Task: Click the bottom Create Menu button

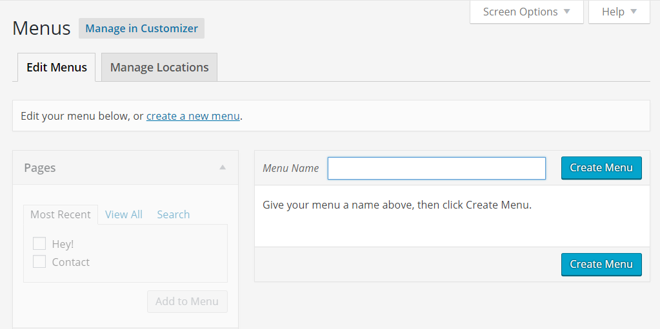Action: (601, 264)
